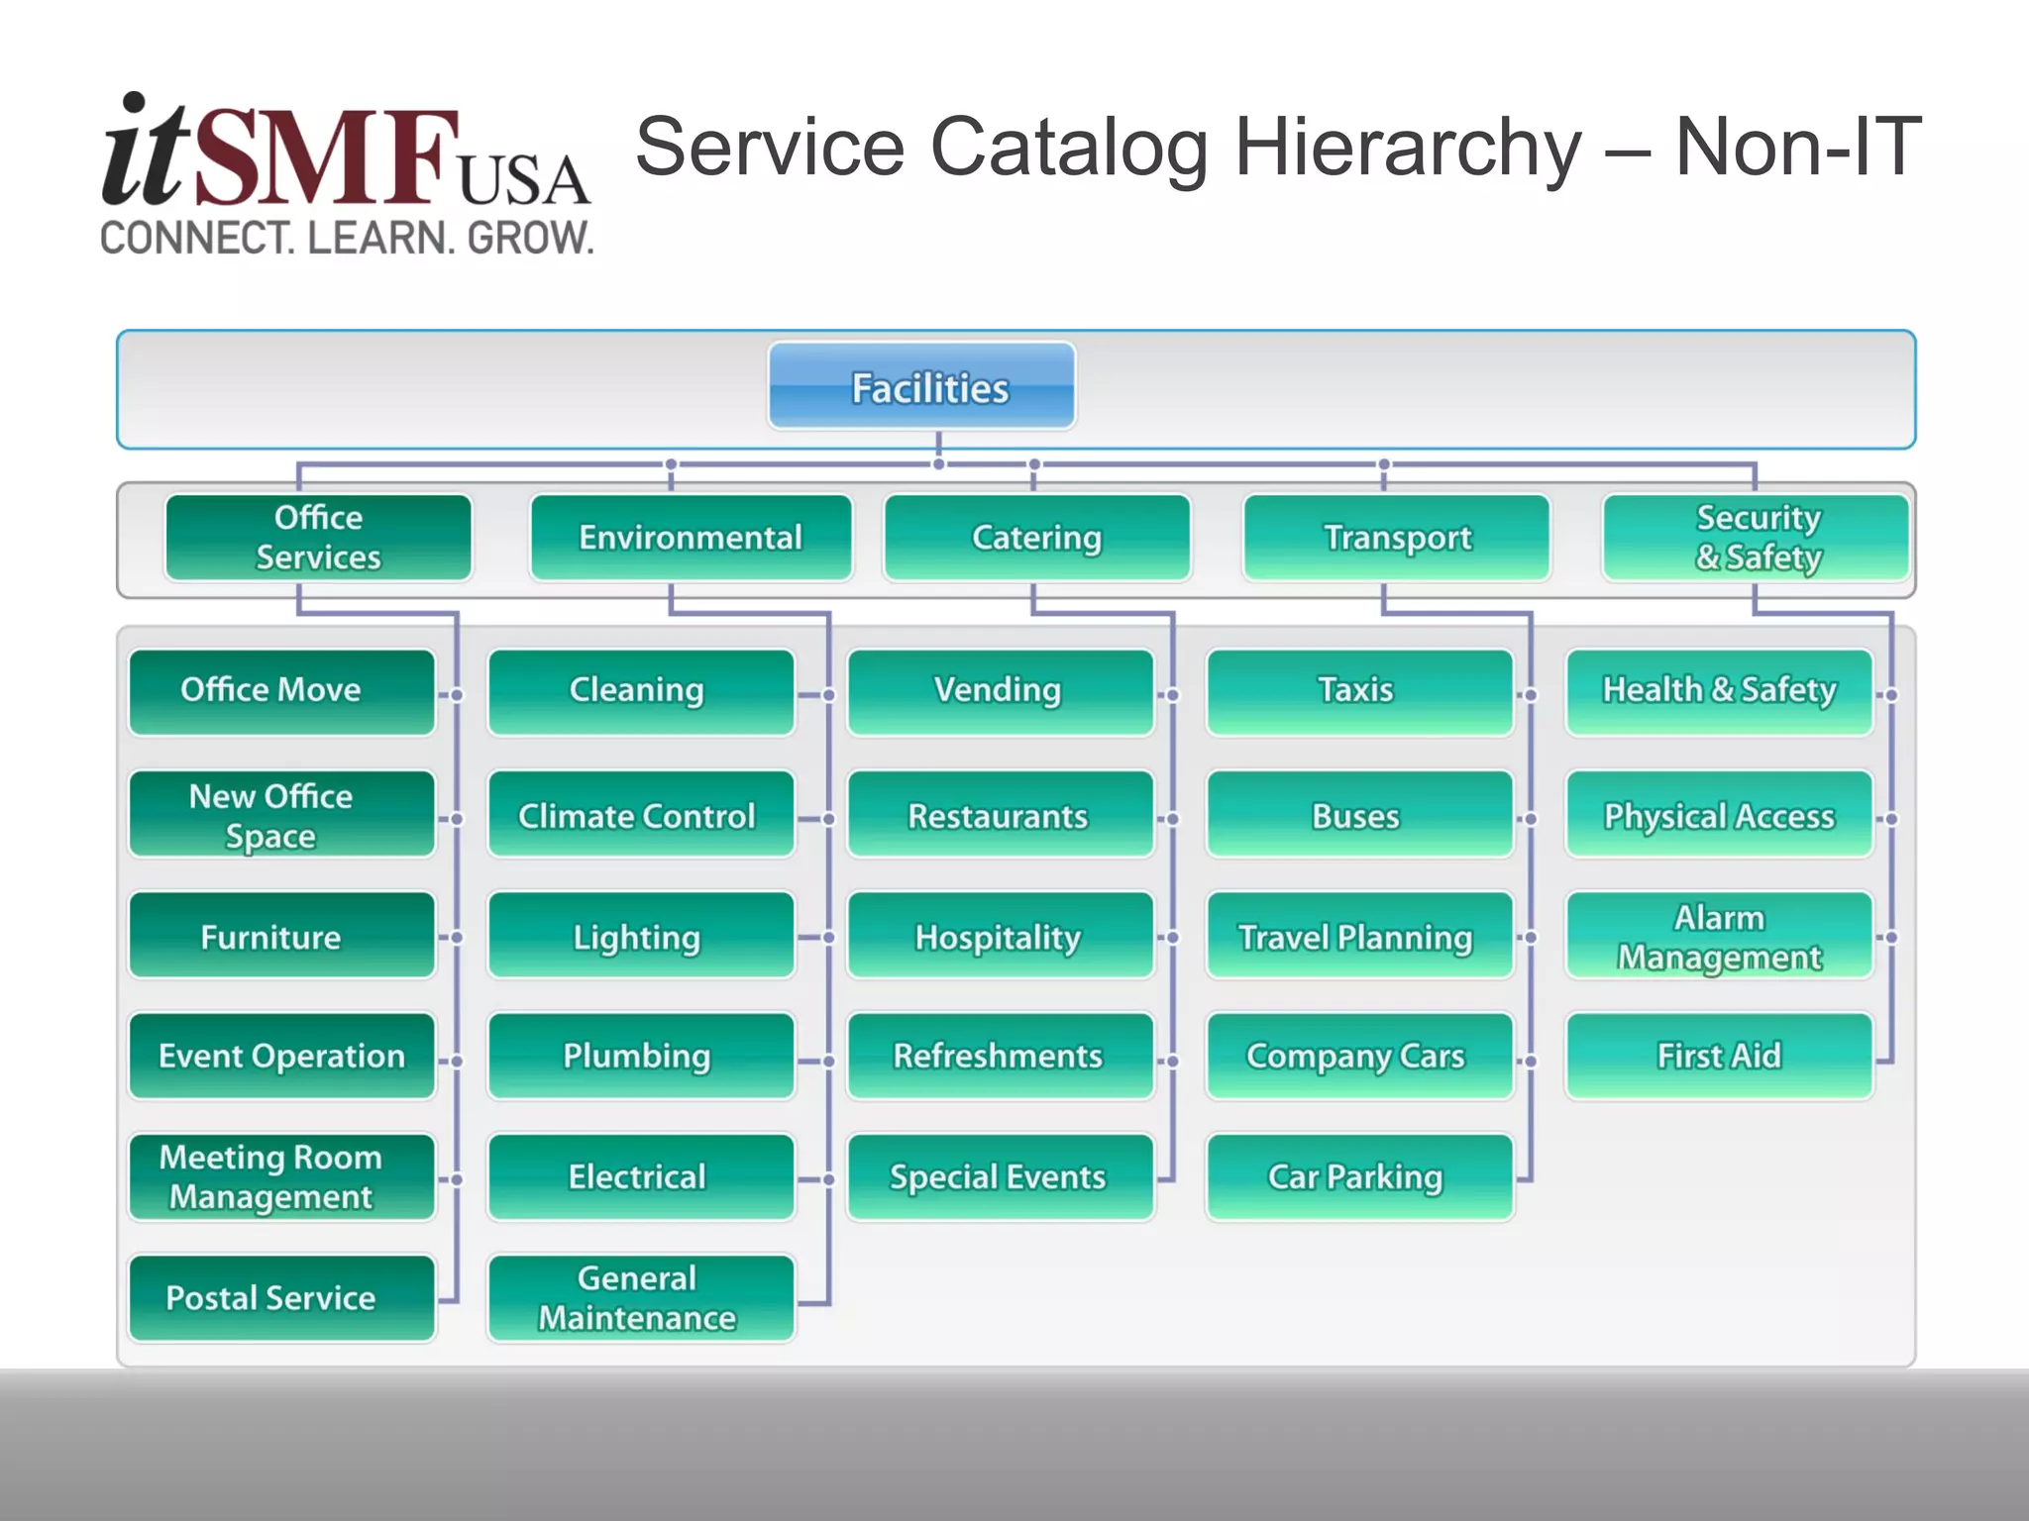The image size is (2029, 1521).
Task: Select Meeting Room Management box
Action: tap(281, 1176)
